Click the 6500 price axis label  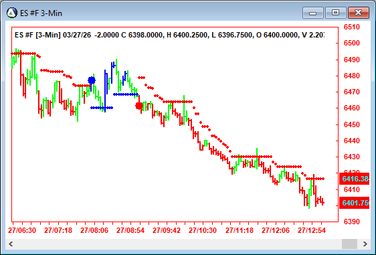[352, 44]
